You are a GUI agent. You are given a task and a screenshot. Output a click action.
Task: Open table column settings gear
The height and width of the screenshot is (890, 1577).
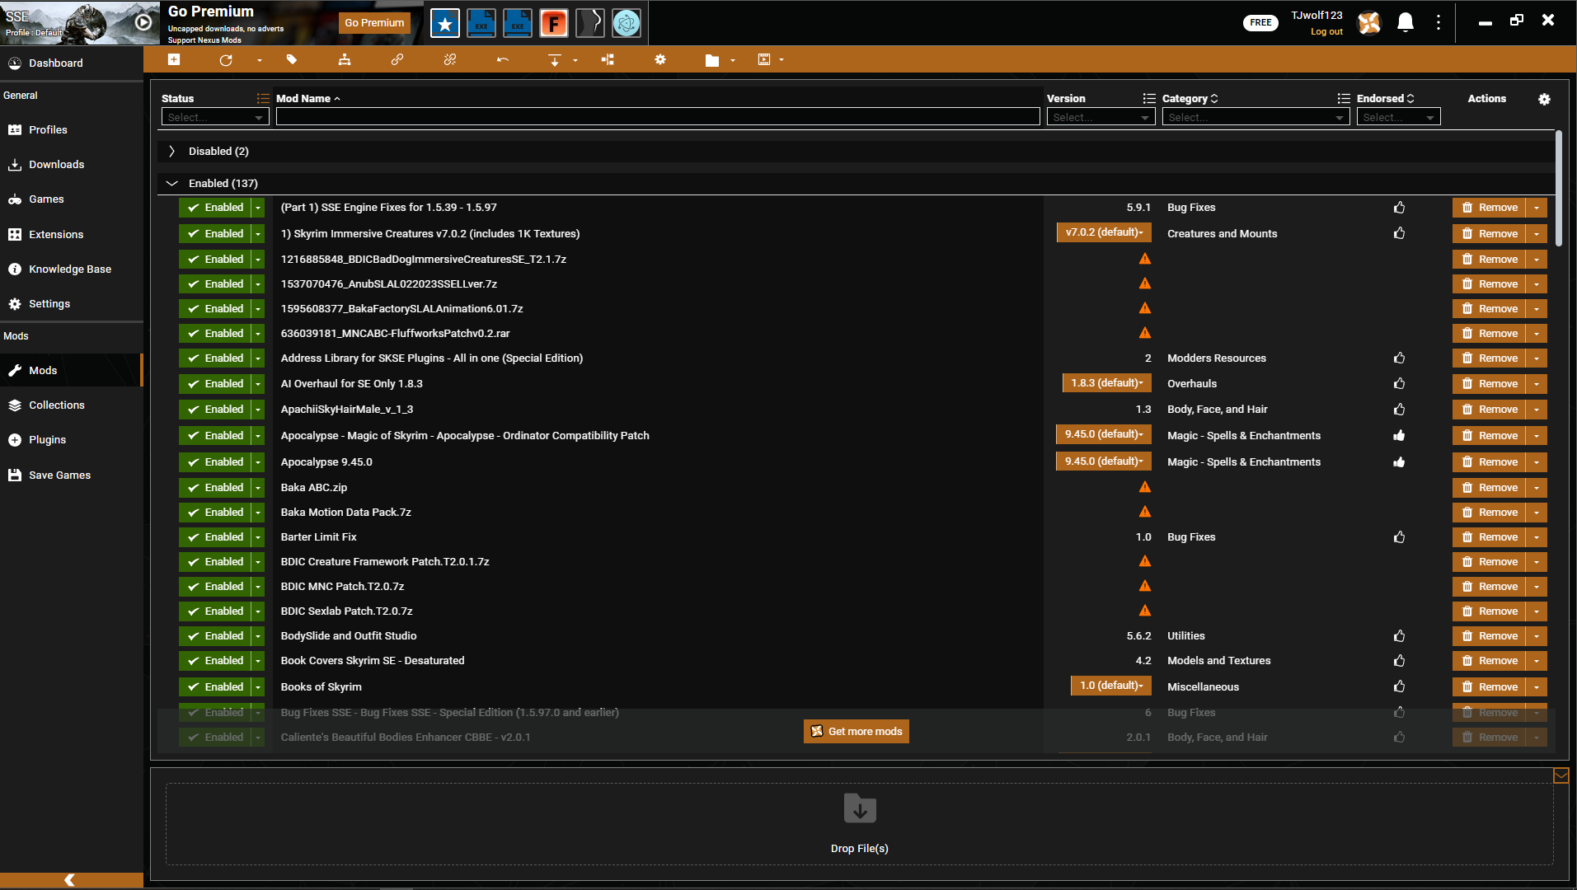(x=1544, y=99)
